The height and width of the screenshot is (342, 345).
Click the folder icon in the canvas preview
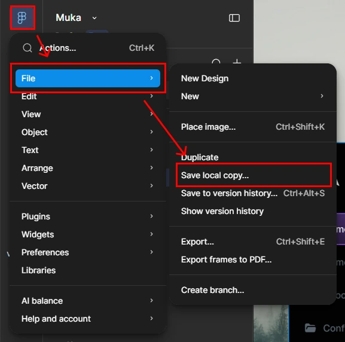click(310, 328)
